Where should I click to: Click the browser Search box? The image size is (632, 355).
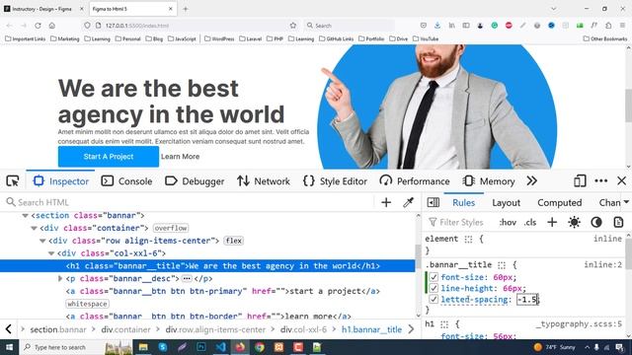coord(349,26)
